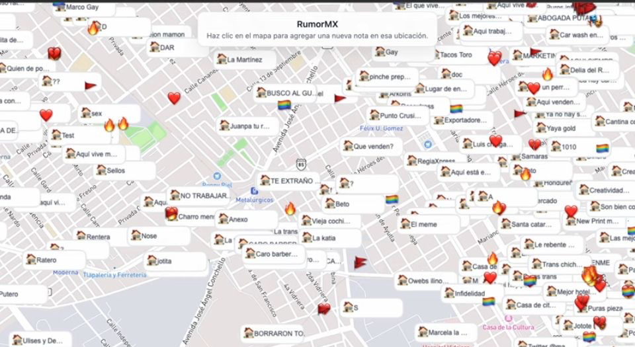Open the Nose note
The width and height of the screenshot is (635, 347).
159,236
